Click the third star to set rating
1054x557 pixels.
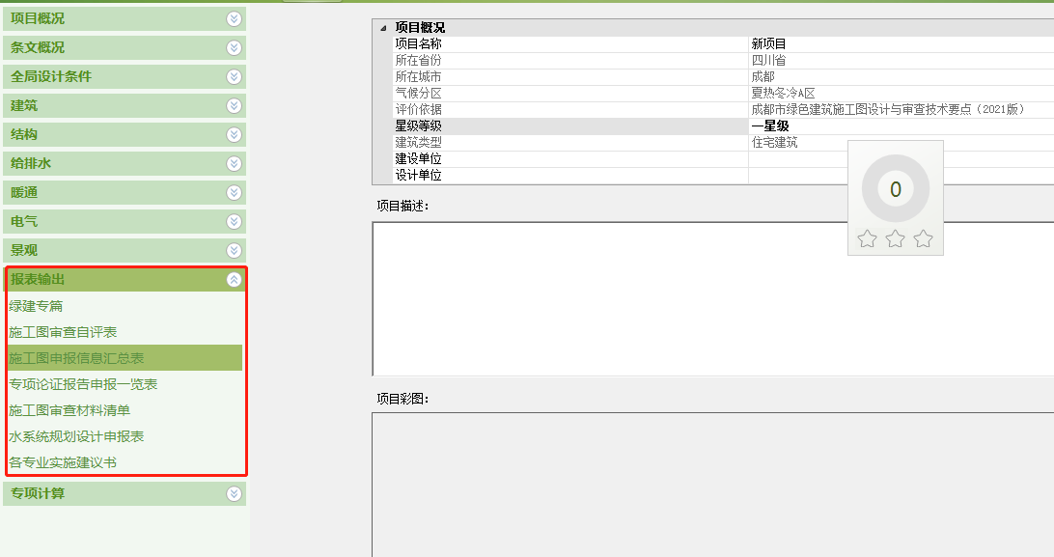(924, 237)
